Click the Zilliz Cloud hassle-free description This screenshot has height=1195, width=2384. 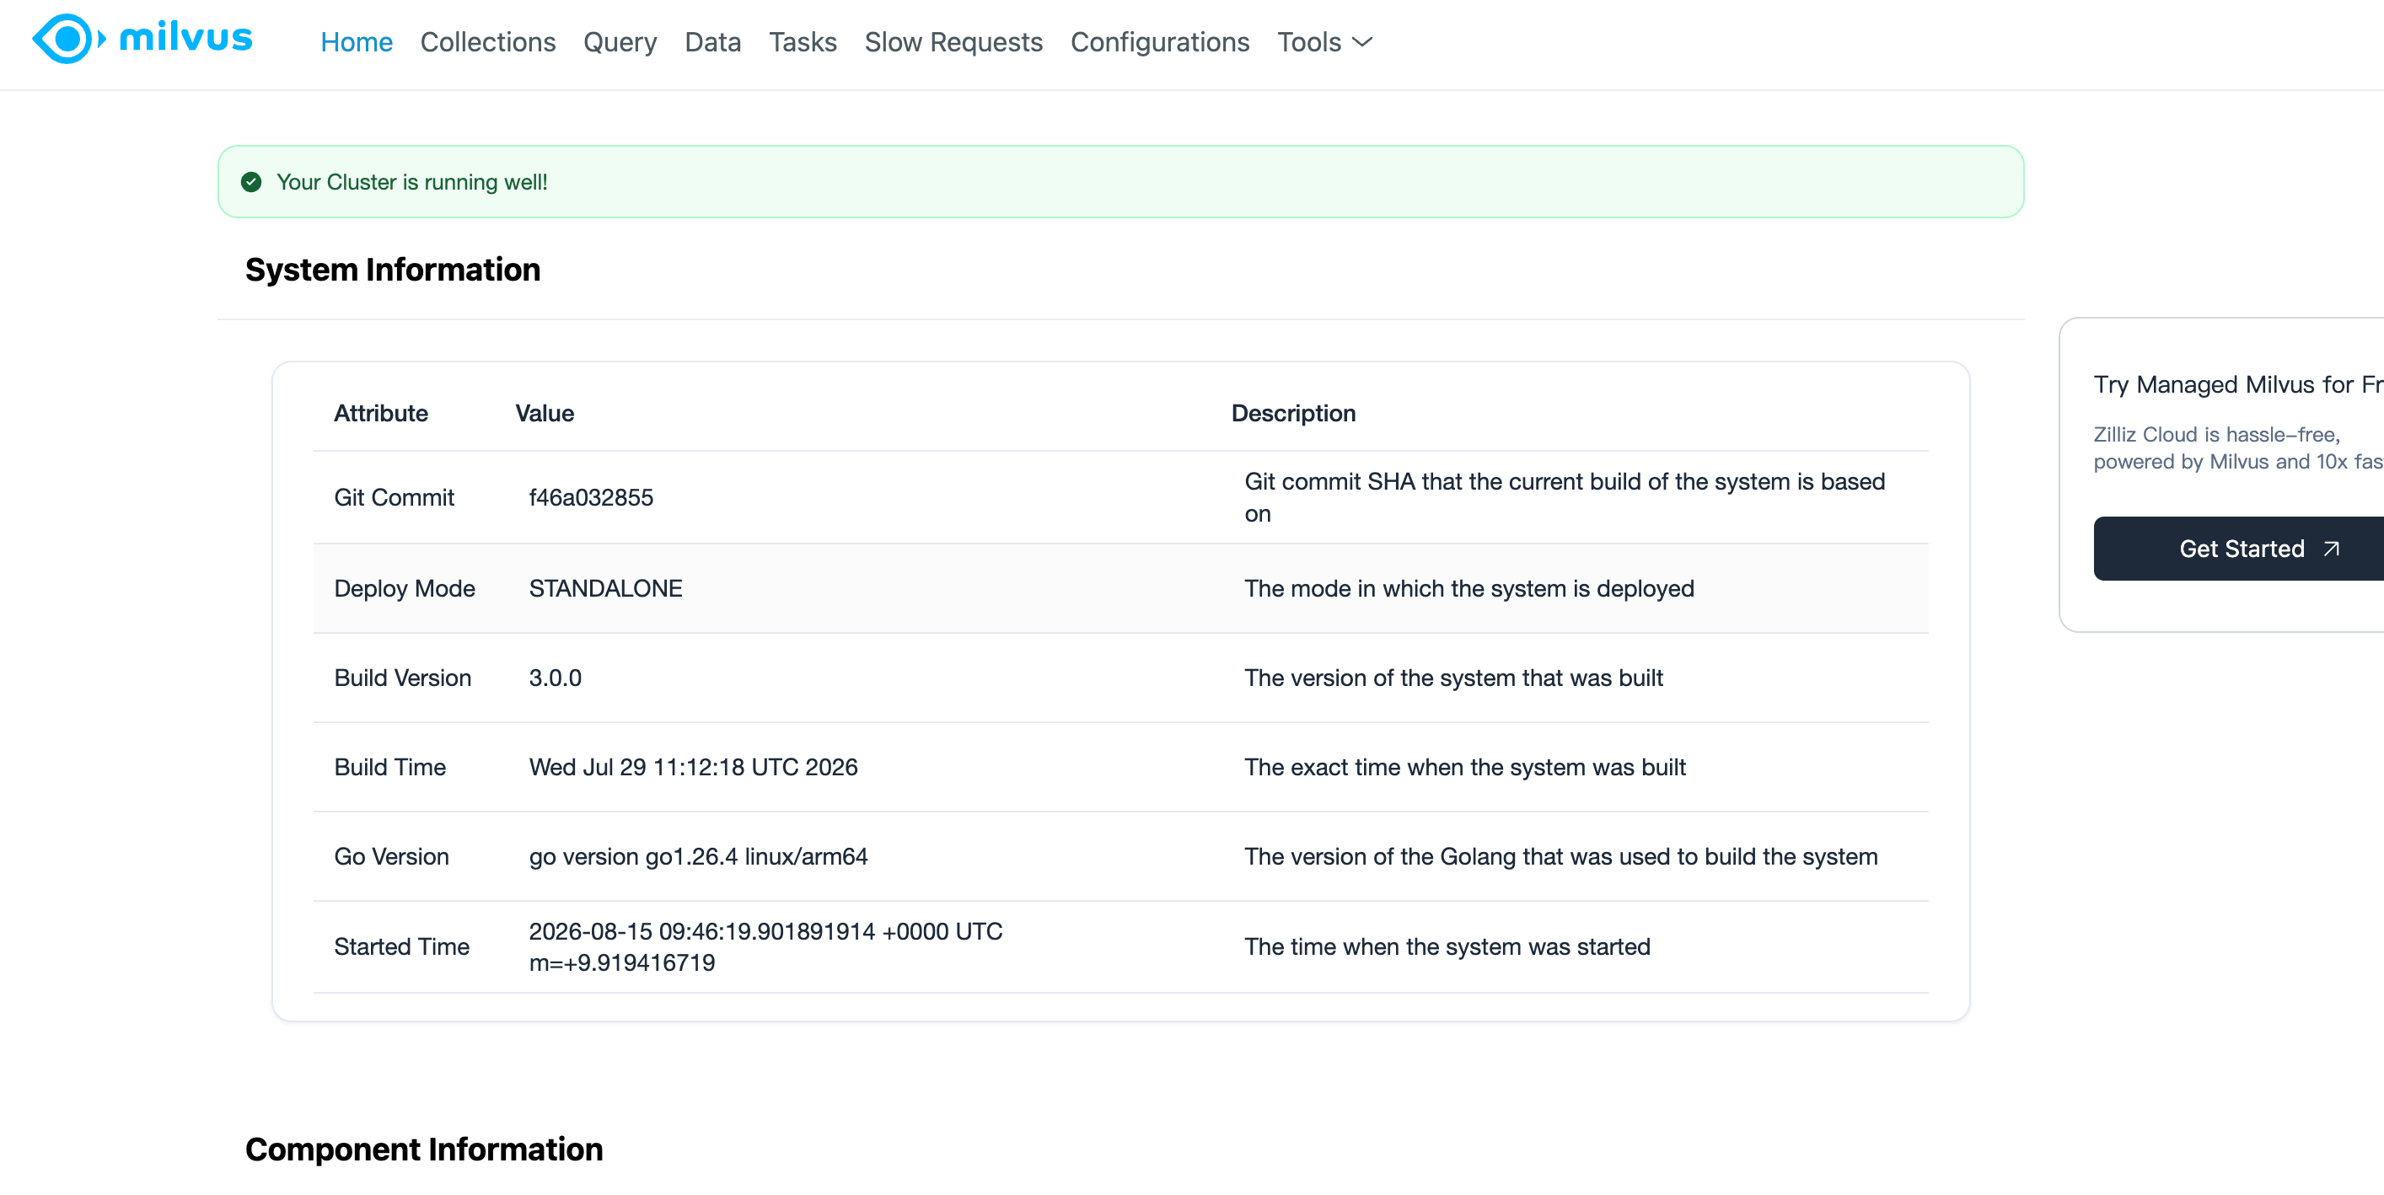2239,447
